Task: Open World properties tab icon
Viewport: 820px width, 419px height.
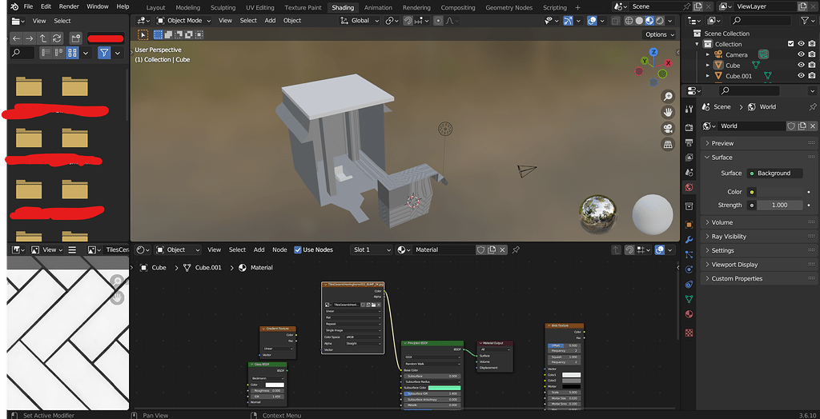Action: [689, 187]
